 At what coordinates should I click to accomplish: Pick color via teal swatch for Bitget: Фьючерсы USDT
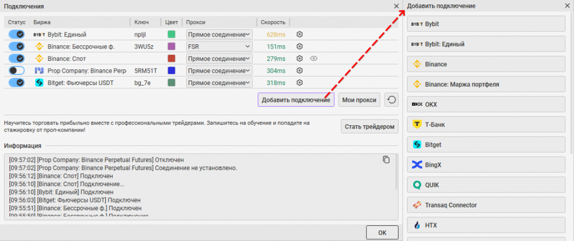click(x=172, y=83)
